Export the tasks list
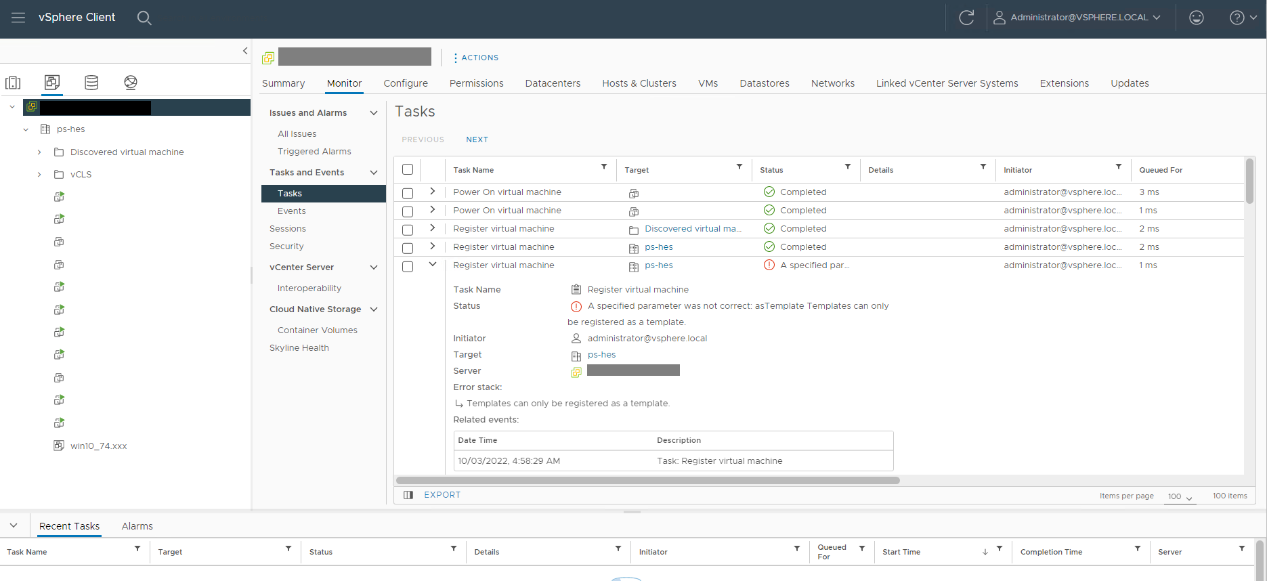The height and width of the screenshot is (581, 1267). pos(442,495)
